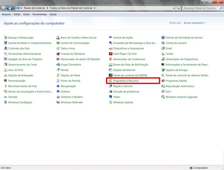Open the Vídeo link

coord(116,97)
